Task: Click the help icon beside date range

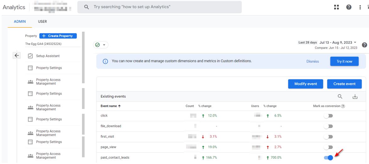Action: pyautogui.click(x=364, y=45)
